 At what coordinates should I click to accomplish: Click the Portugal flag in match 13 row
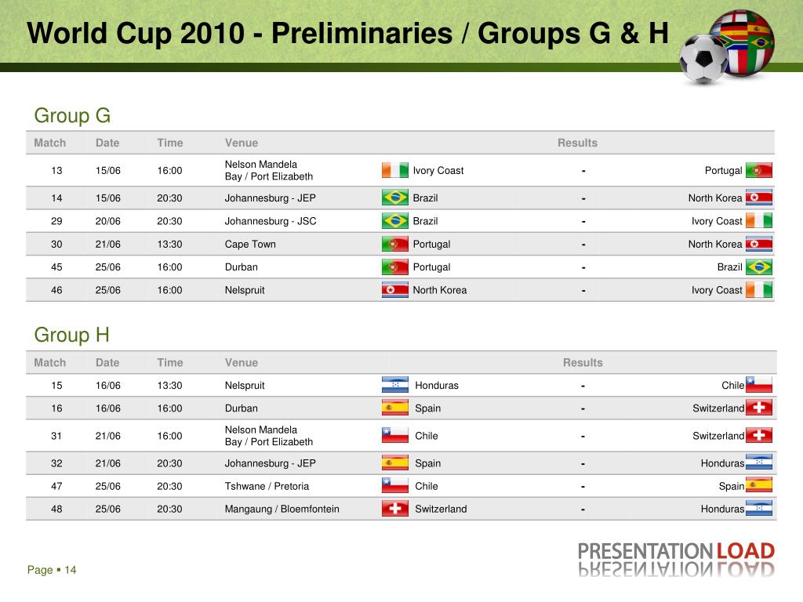click(x=759, y=170)
